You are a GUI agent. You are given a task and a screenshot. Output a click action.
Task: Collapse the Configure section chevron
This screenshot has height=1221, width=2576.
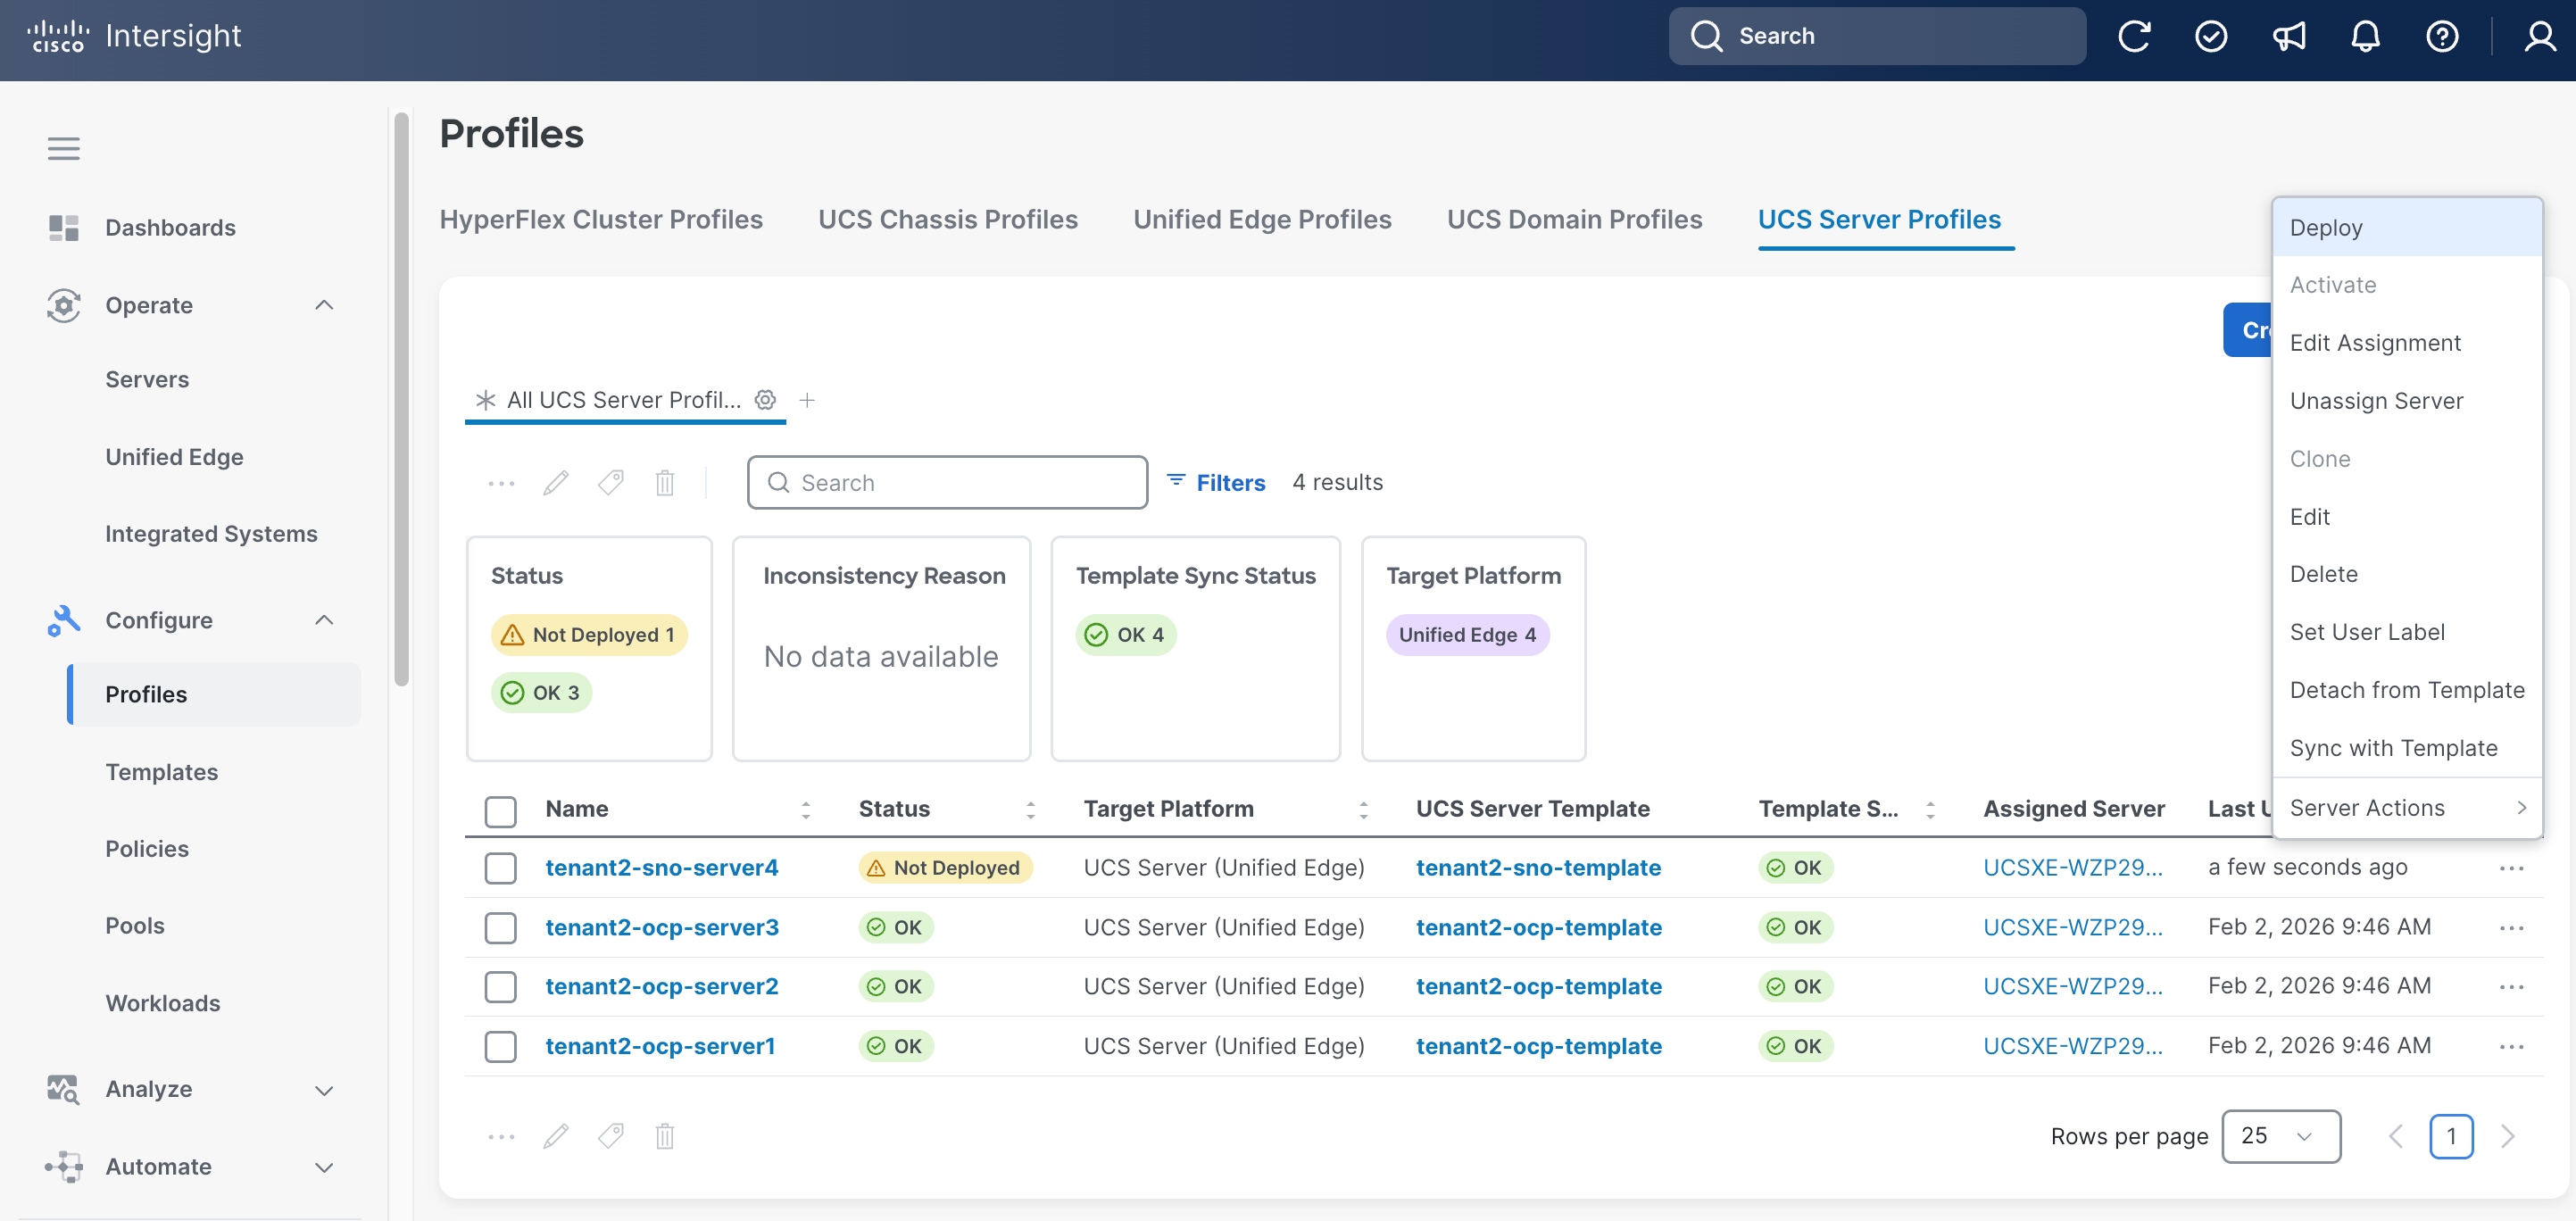[x=324, y=620]
